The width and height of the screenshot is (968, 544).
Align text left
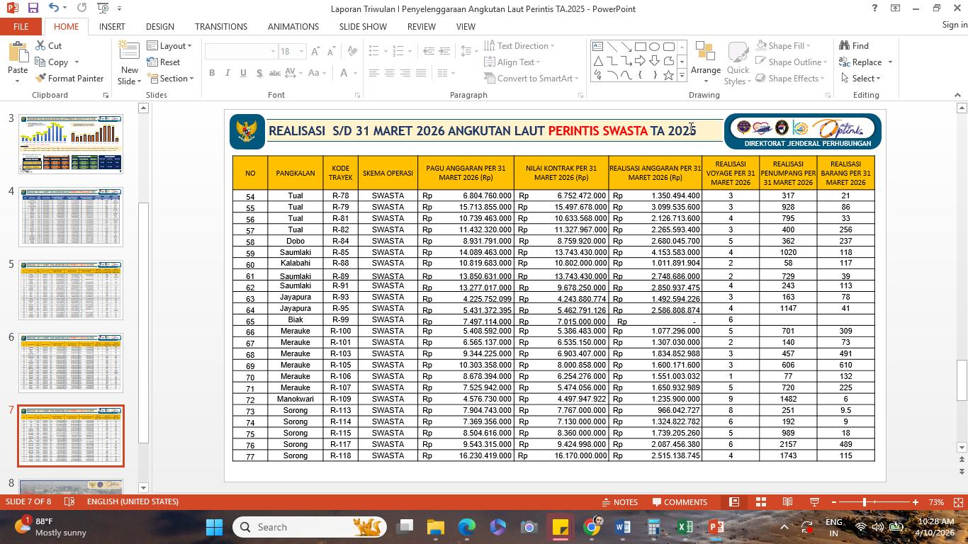coord(373,73)
